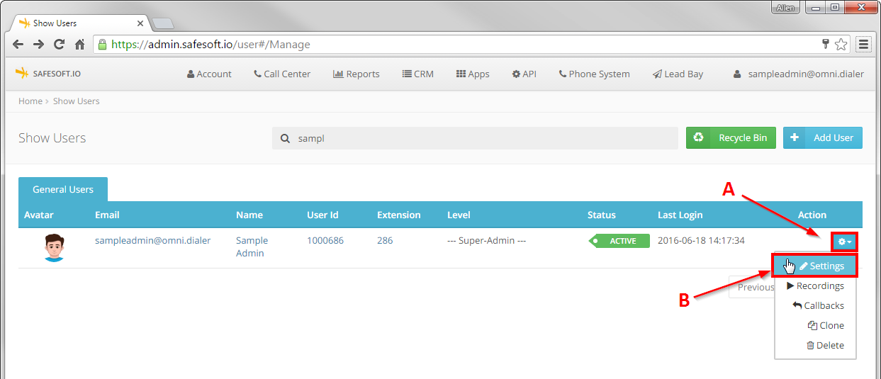This screenshot has height=379, width=881.
Task: Click the Show Users browser tab
Action: 79,23
